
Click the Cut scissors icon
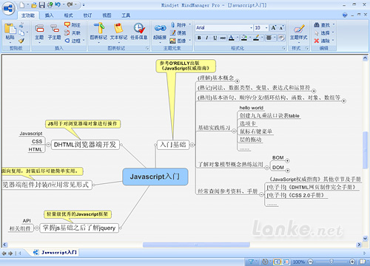[x=21, y=25]
